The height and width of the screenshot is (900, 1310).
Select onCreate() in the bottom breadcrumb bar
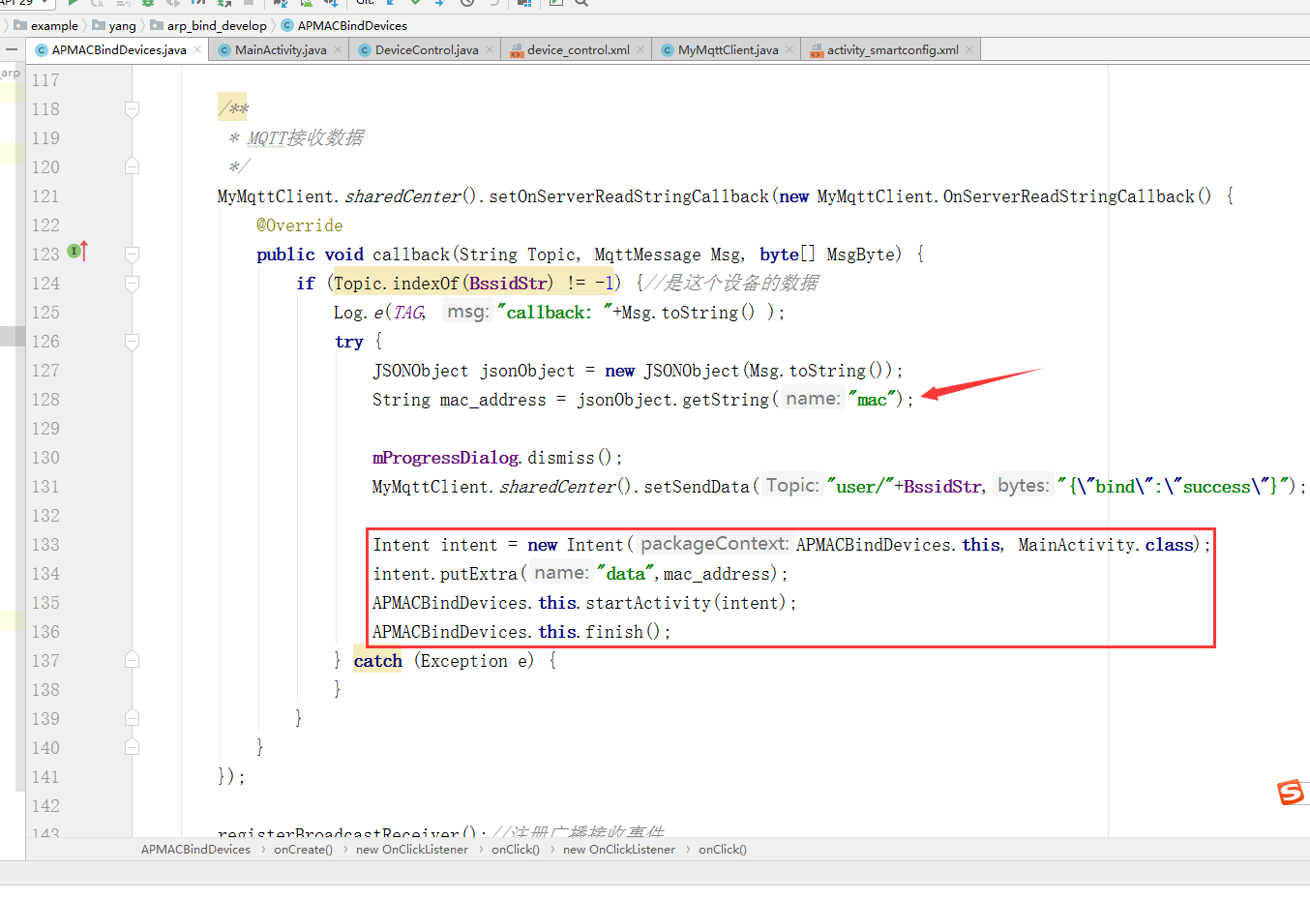[x=303, y=850]
